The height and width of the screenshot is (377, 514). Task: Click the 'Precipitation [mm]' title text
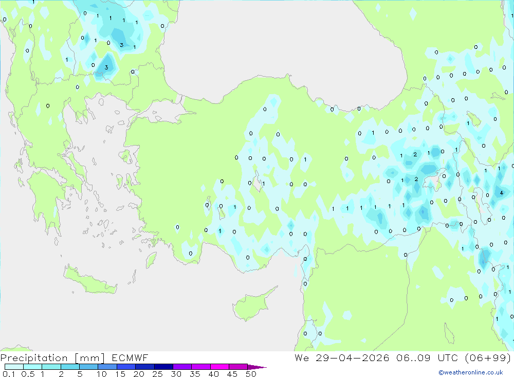coord(52,357)
